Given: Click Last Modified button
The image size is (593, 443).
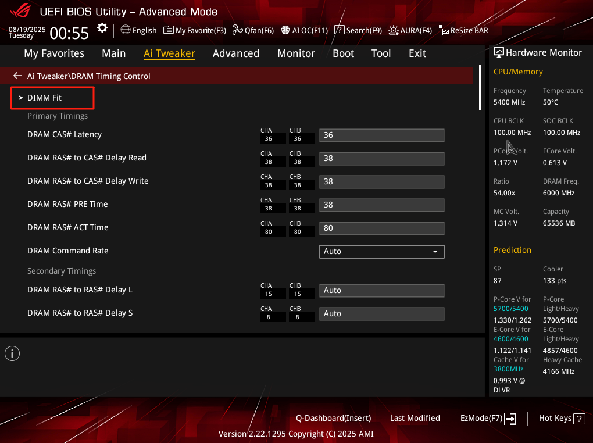Looking at the screenshot, I should [415, 418].
